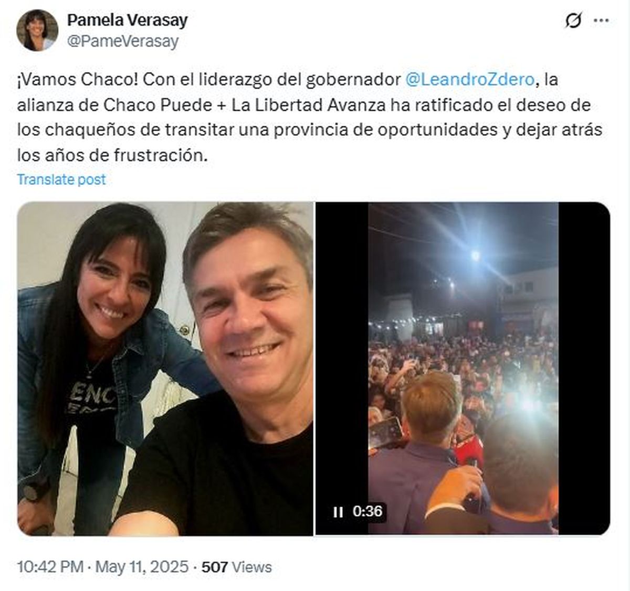Image resolution: width=630 pixels, height=591 pixels.
Task: Open the selfie photo thumbnail
Action: [x=165, y=369]
